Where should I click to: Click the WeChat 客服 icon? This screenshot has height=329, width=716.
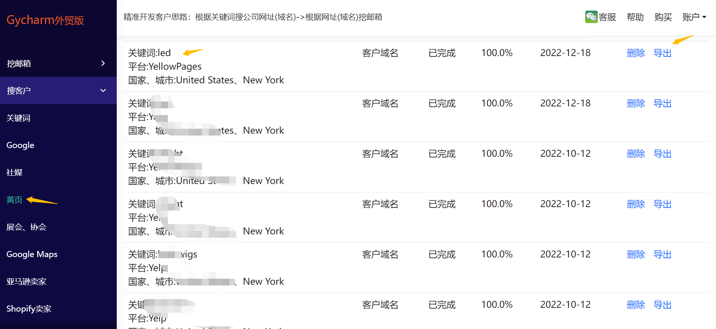(x=591, y=17)
